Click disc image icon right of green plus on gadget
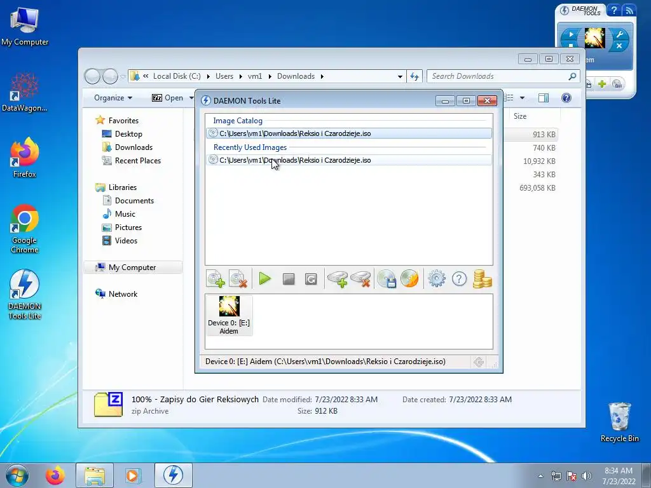The image size is (651, 488). 617,84
